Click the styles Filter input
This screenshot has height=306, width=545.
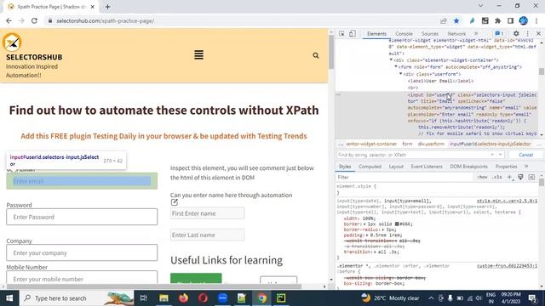[405, 178]
